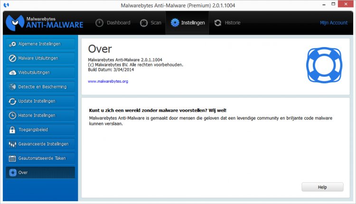Screen dimensions: 356x204
Task: Go to the Historie tab
Action: (227, 23)
